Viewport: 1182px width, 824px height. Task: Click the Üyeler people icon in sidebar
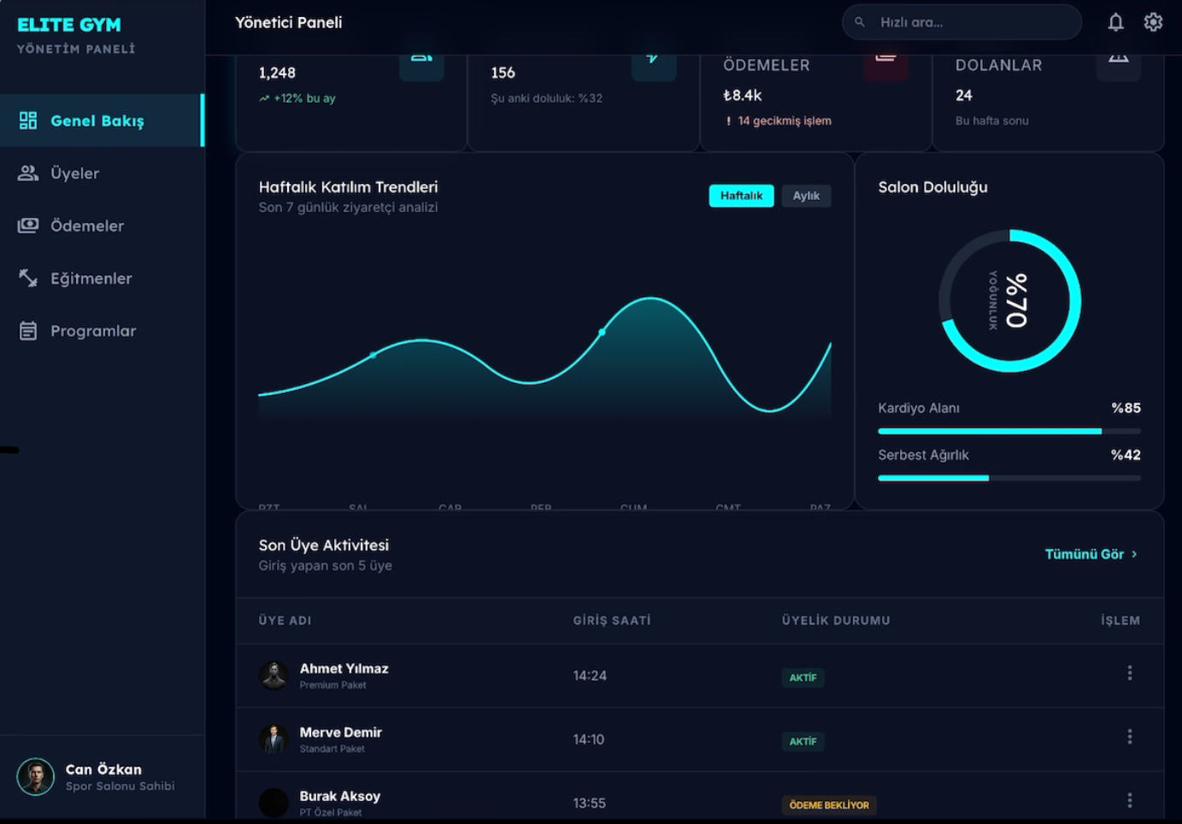[28, 173]
